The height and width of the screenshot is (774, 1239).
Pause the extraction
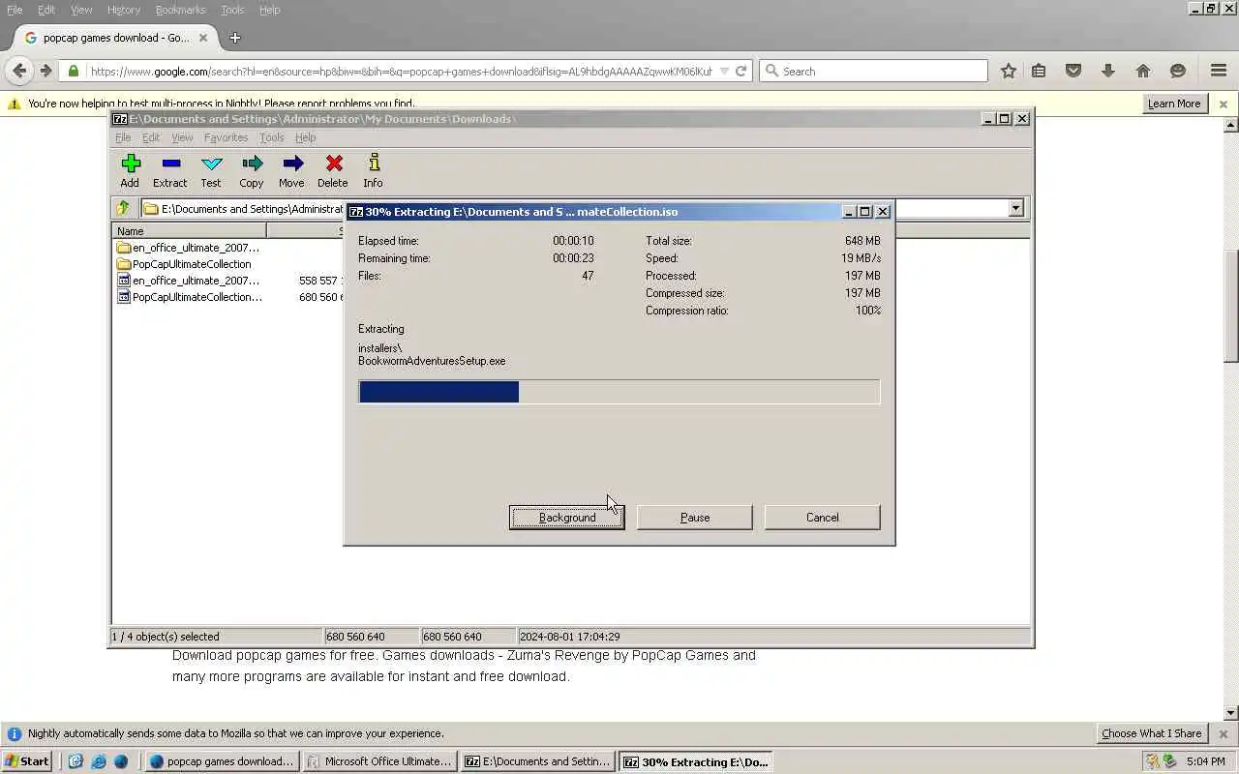tap(695, 518)
